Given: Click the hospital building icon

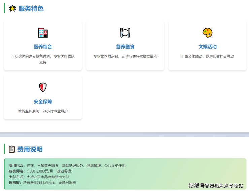Looking at the screenshot, I should [x=43, y=33].
